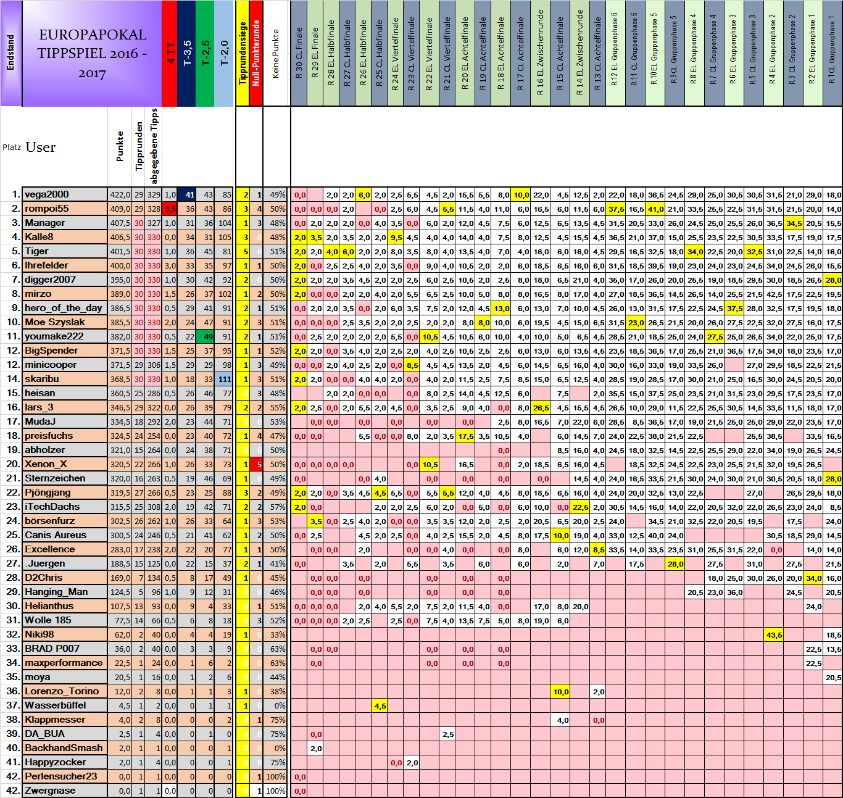Click the yellow Tipprundensiege column header
This screenshot has width=843, height=798.
[x=243, y=53]
